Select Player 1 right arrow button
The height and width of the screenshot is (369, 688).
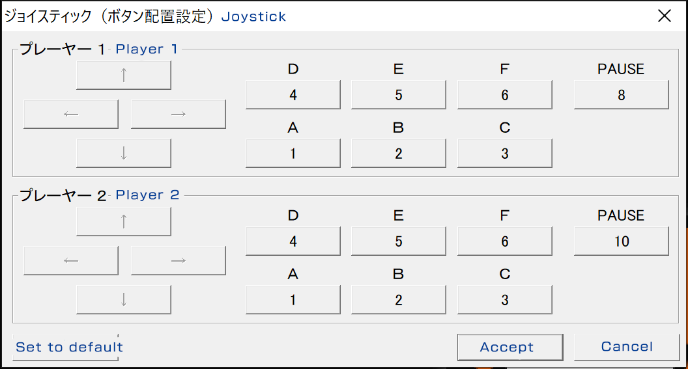point(178,115)
